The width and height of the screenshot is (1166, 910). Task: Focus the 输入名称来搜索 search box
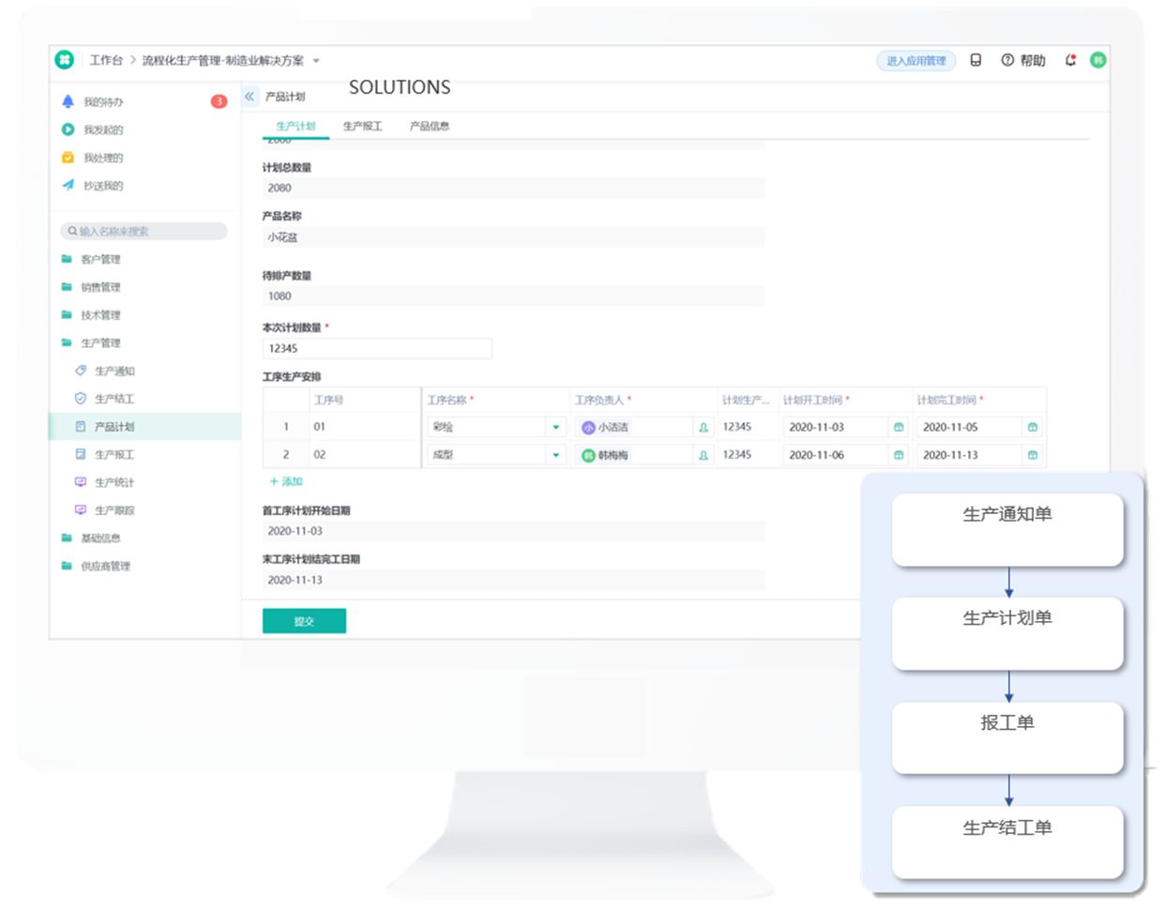point(144,231)
